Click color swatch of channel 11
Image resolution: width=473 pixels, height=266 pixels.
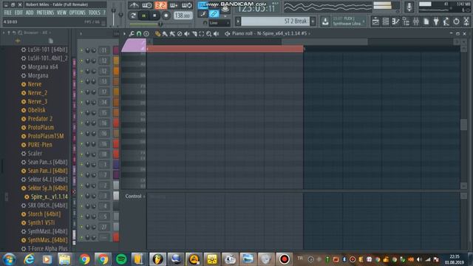point(116,50)
